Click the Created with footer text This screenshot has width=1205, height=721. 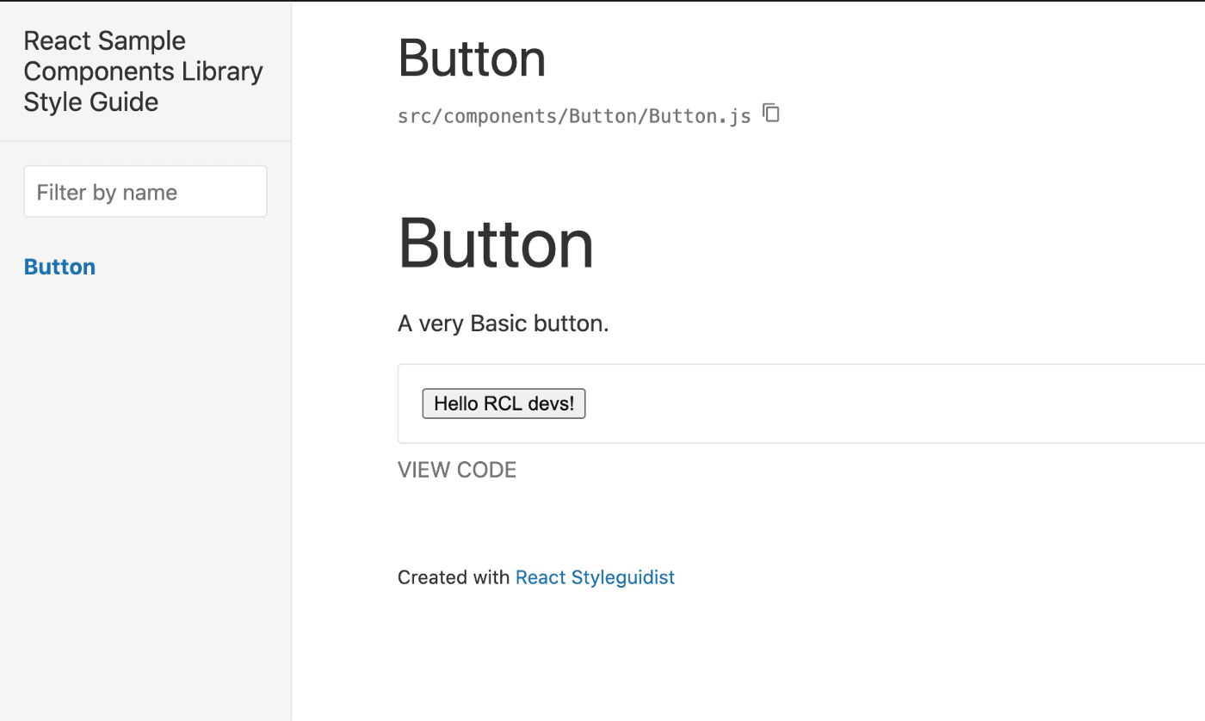454,577
